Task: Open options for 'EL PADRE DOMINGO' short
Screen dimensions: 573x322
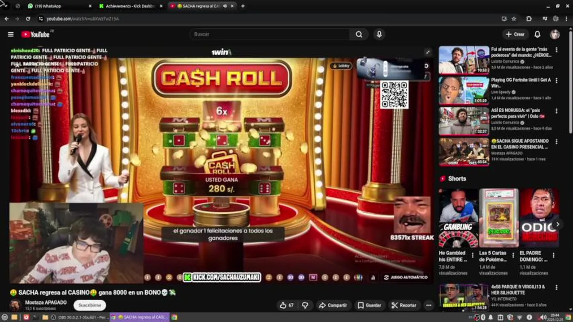Action: click(x=553, y=255)
